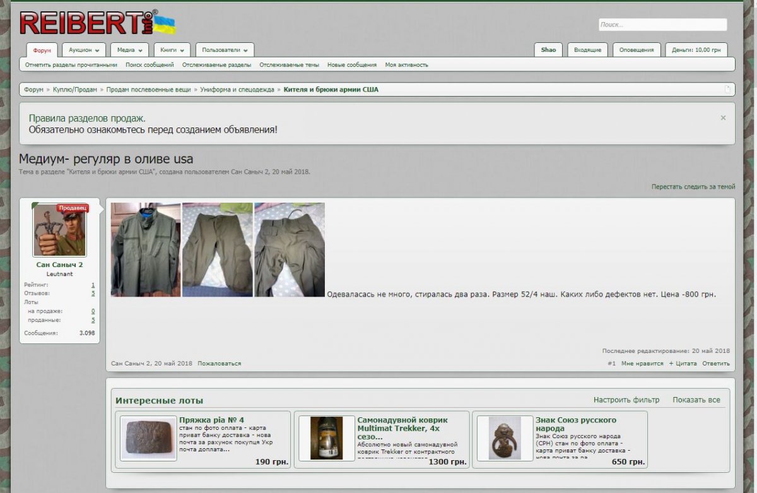Image resolution: width=757 pixels, height=493 pixels.
Task: Open seller avatar of Сан Саныч 2
Action: point(59,230)
